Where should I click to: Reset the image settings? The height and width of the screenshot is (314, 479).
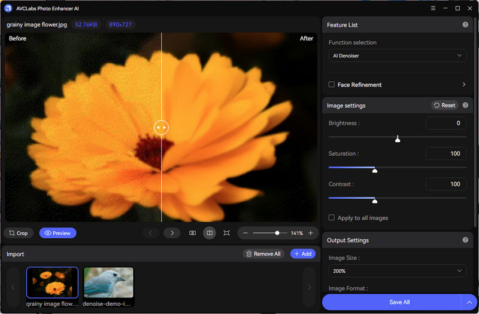(444, 105)
